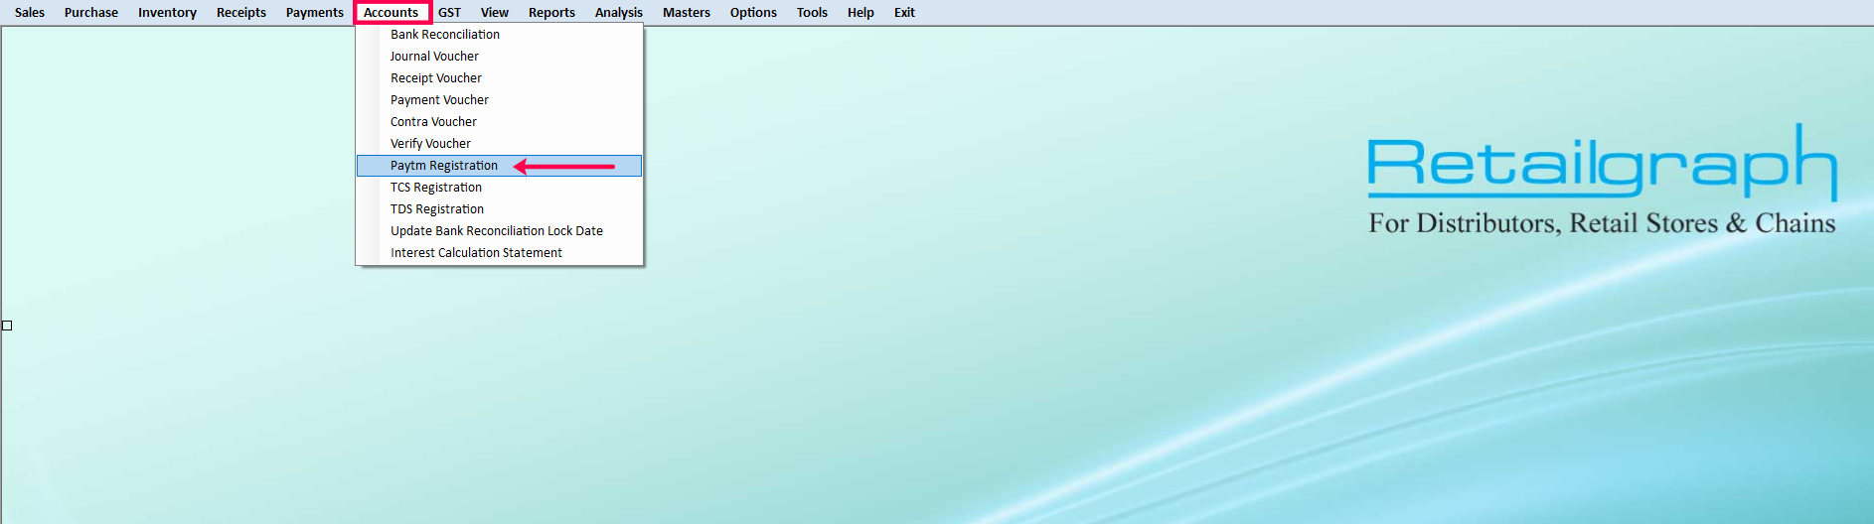
Task: Open the View menu
Action: (495, 13)
